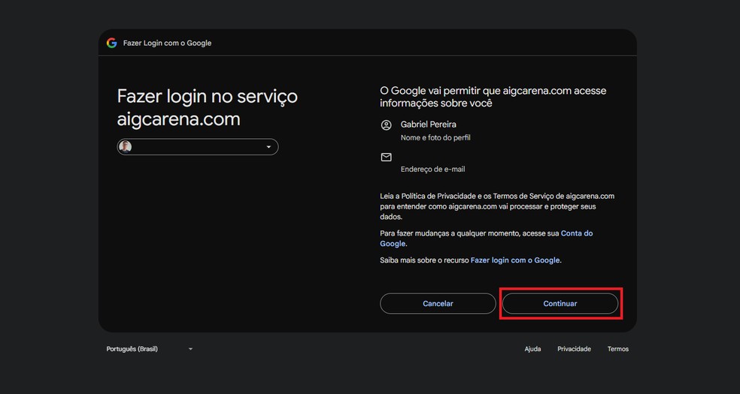Click the profile person icon
Image resolution: width=740 pixels, height=394 pixels.
pyautogui.click(x=387, y=125)
